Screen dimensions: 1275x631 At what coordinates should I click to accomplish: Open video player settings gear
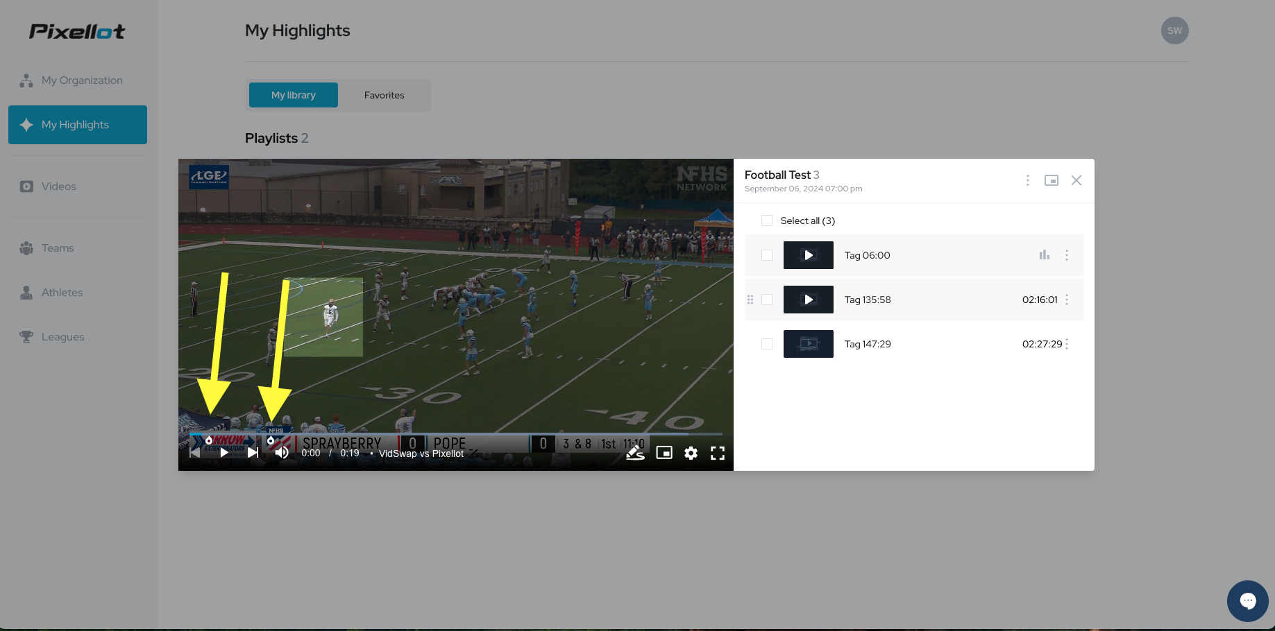[691, 453]
